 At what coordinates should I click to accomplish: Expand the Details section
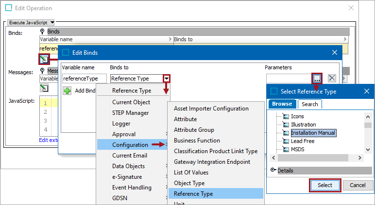coord(273,170)
